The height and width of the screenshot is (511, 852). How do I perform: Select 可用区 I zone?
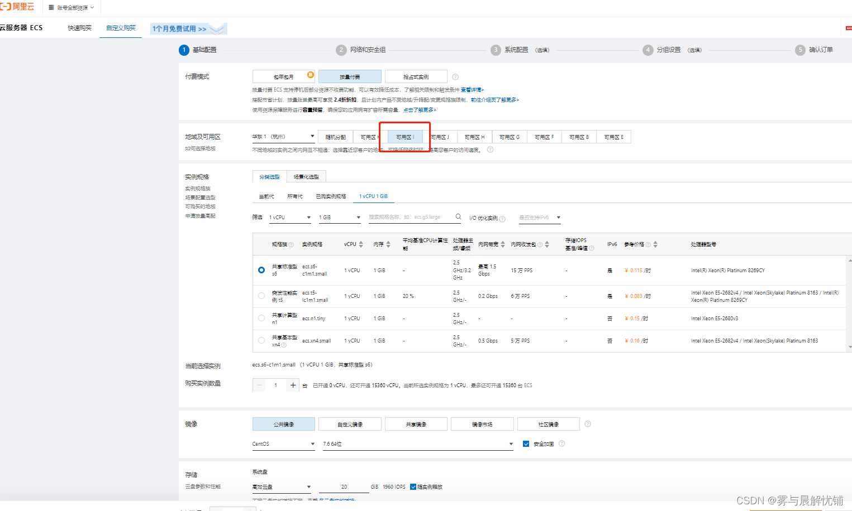click(405, 137)
